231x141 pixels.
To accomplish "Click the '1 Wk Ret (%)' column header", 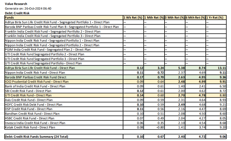I will [x=133, y=18].
